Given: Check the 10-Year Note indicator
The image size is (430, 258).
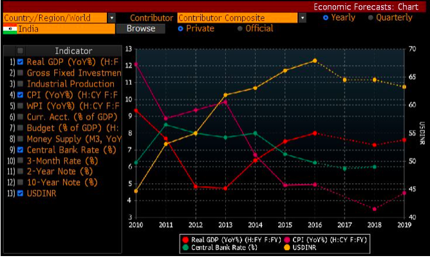Looking at the screenshot, I should (x=20, y=182).
